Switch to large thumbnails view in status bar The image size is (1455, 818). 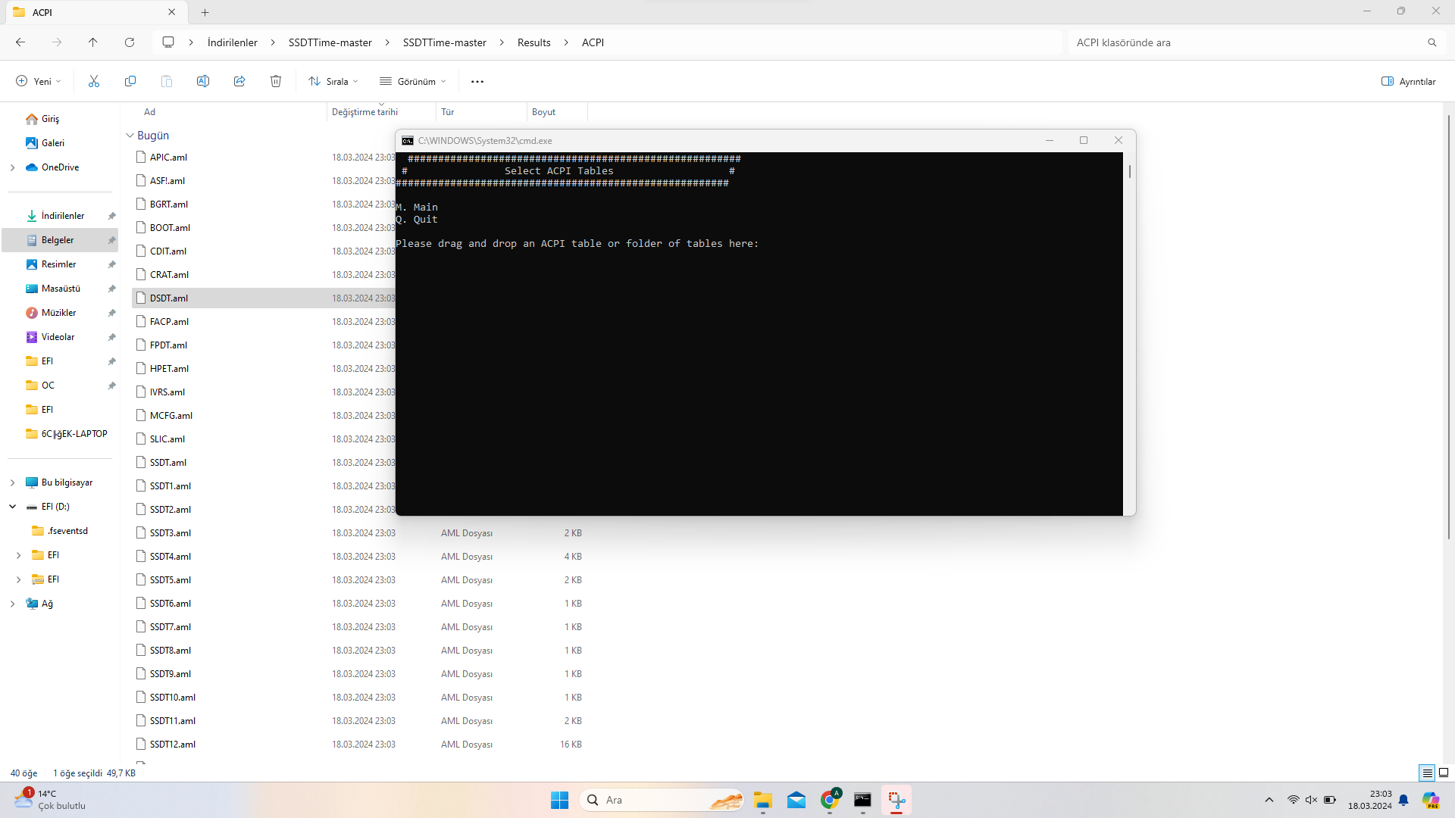pos(1444,773)
